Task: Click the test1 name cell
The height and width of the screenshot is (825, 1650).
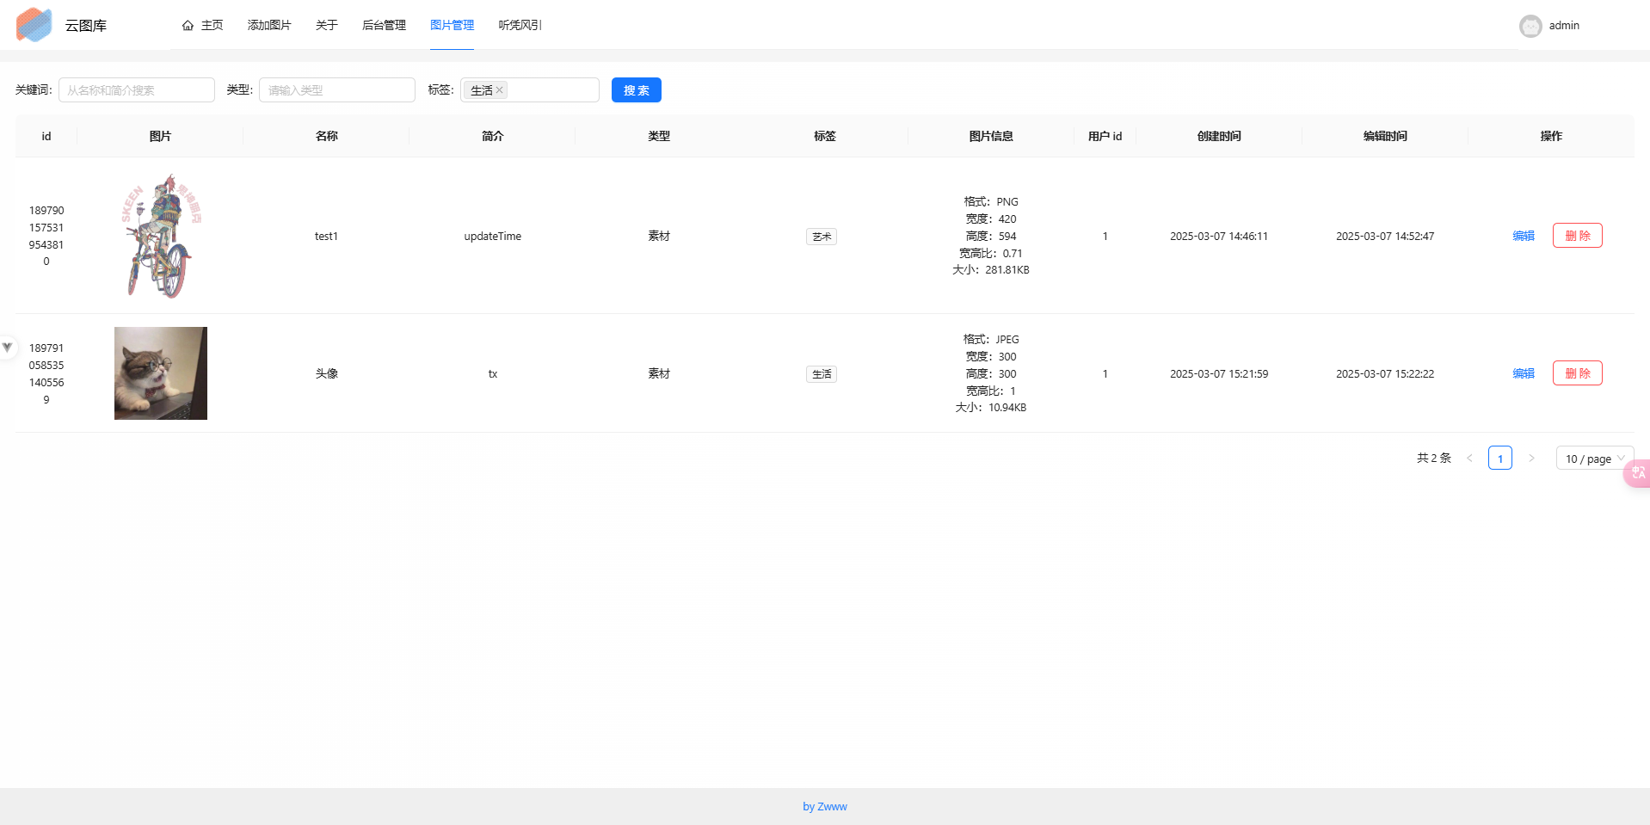Action: point(326,236)
